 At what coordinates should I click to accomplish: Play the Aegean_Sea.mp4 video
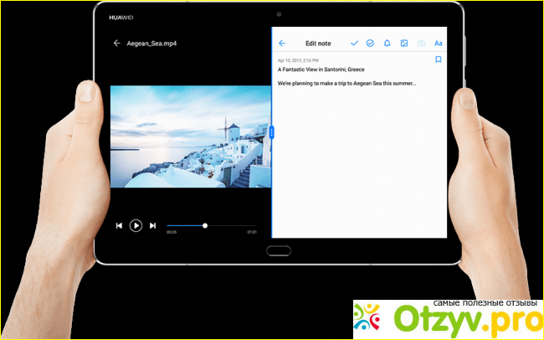coord(136,225)
